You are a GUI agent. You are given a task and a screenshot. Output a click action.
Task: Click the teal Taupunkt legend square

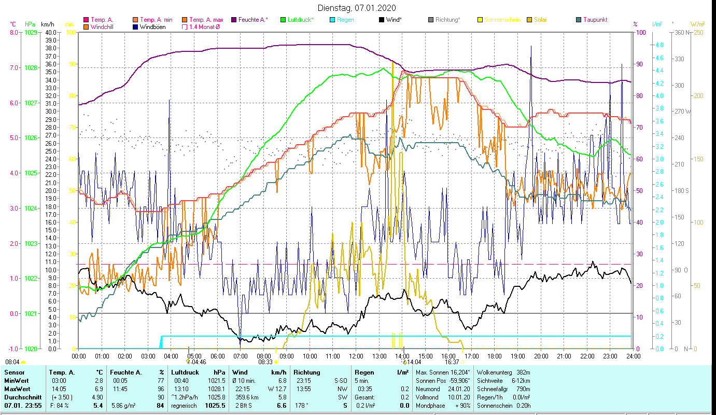coord(579,20)
